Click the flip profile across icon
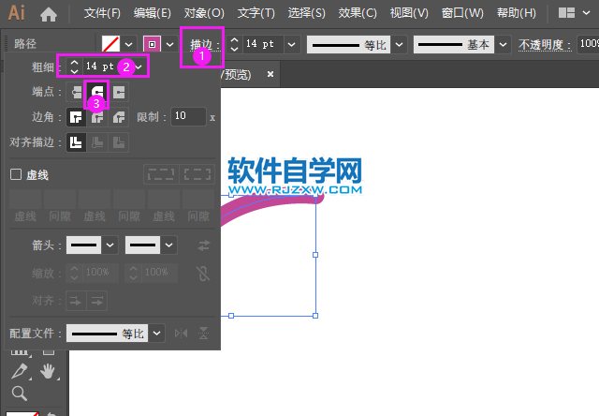 [204, 334]
